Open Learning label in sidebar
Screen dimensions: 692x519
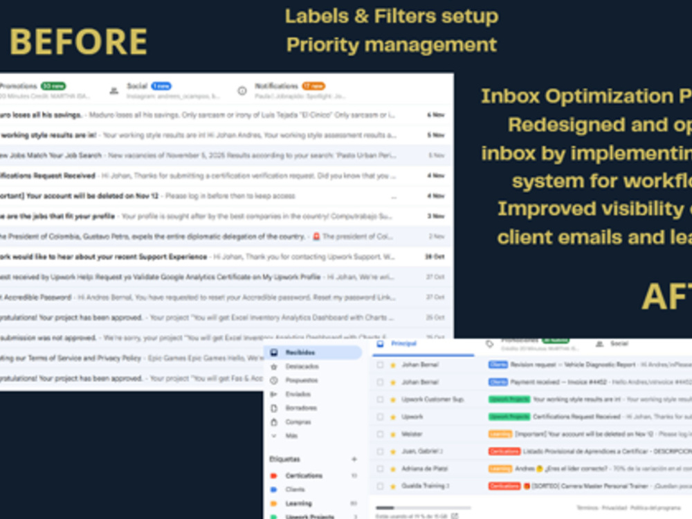[x=299, y=503]
